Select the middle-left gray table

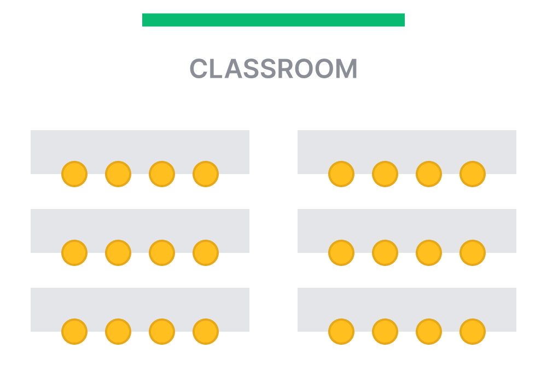coord(140,231)
